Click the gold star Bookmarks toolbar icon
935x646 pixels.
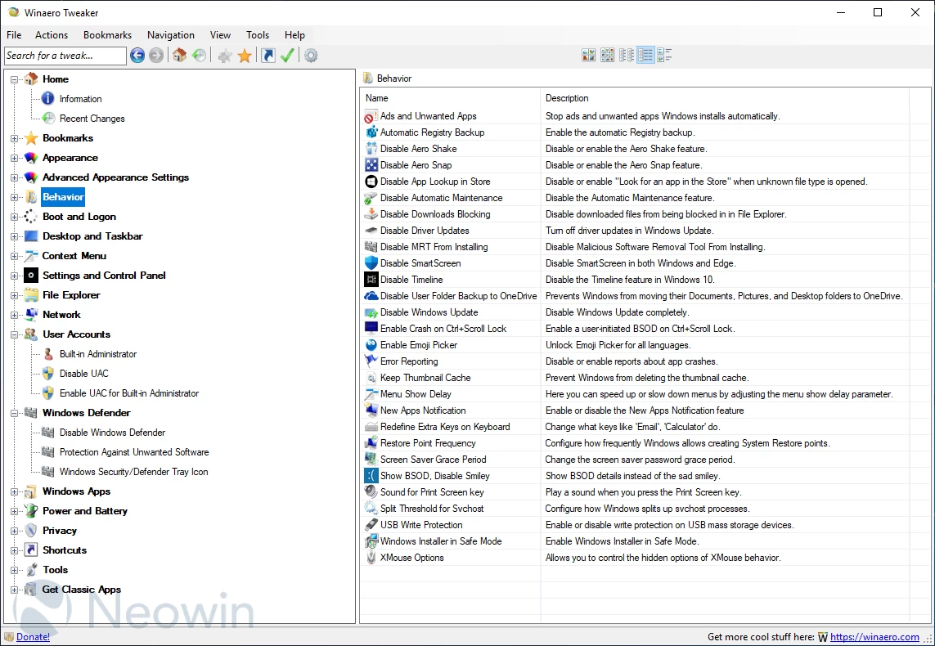tap(245, 56)
